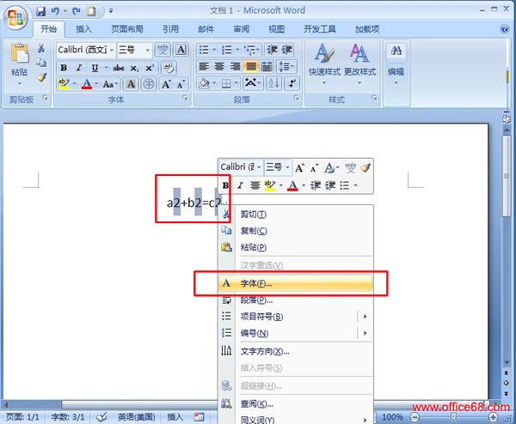Click zoom out minus button in status bar
Image resolution: width=516 pixels, height=424 pixels.
coord(415,417)
